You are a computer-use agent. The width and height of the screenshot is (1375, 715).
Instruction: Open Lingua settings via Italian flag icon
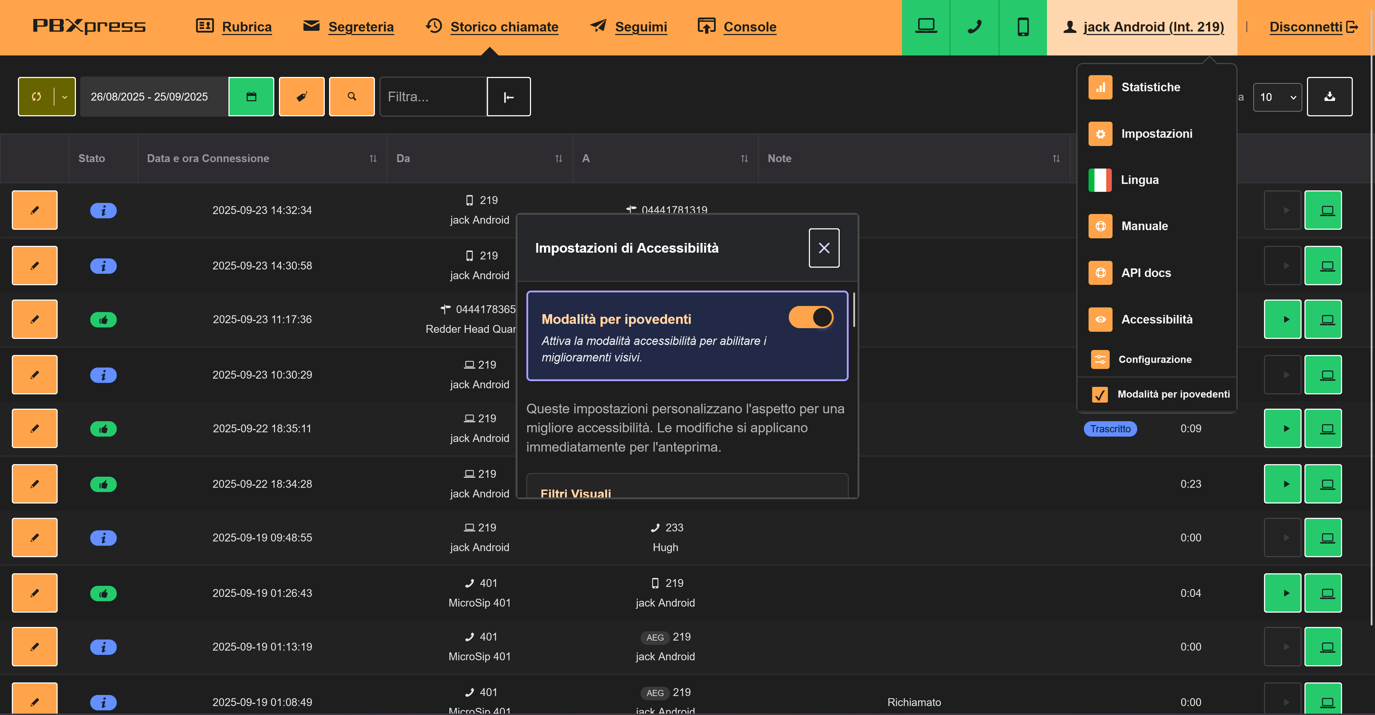tap(1100, 180)
